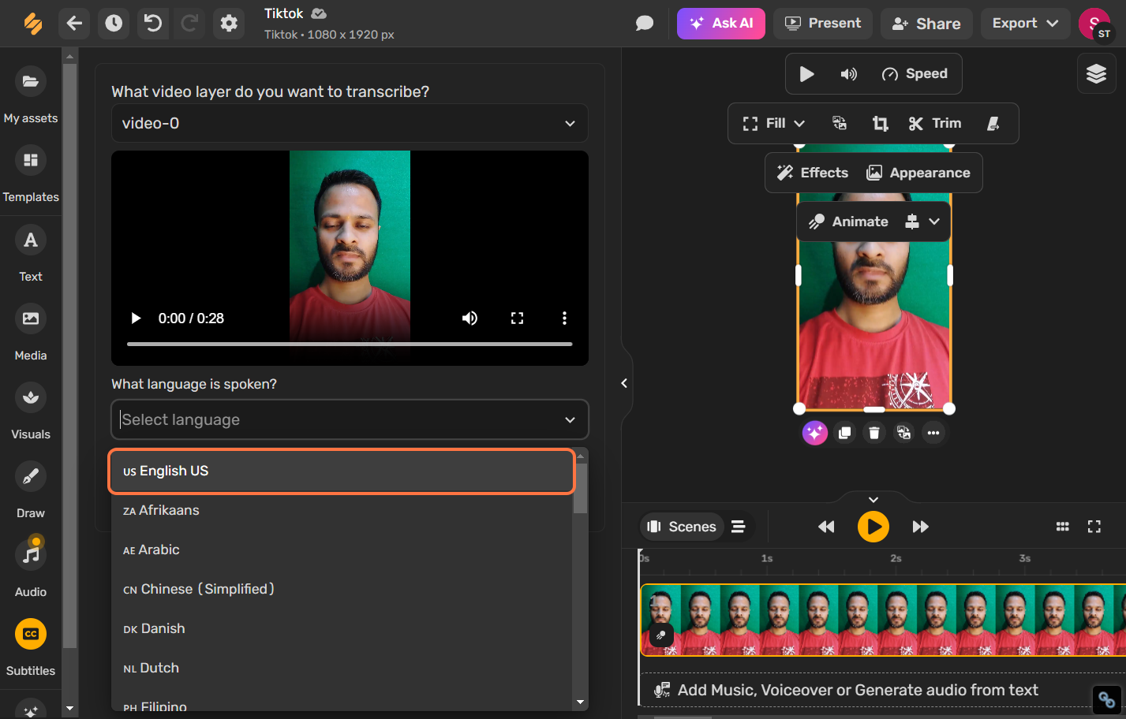Open more options on preview video
This screenshot has width=1126, height=719.
pos(564,319)
